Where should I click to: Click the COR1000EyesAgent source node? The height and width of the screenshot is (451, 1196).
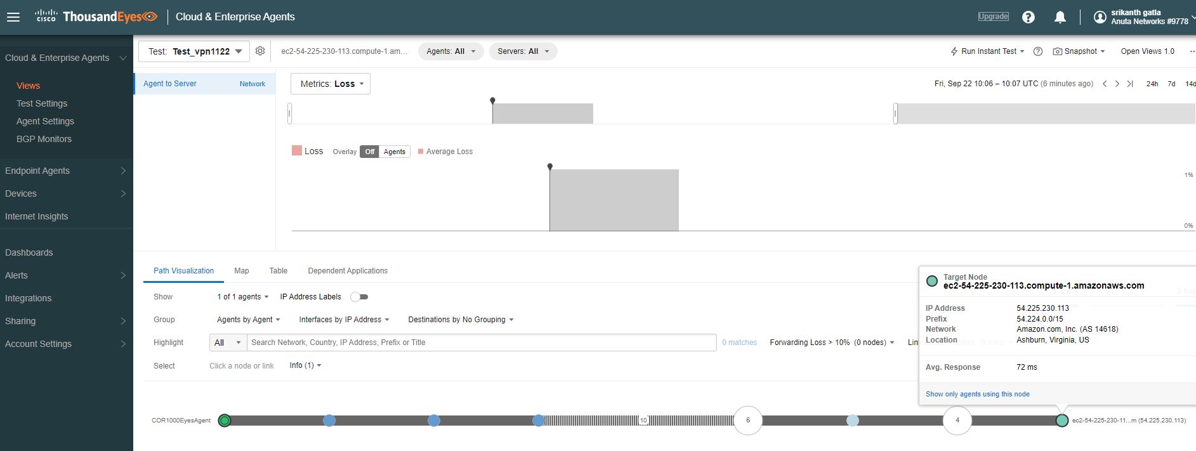pos(225,421)
